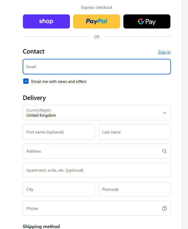This screenshot has width=188, height=229.
Task: Click into the Address field
Action: 91,151
